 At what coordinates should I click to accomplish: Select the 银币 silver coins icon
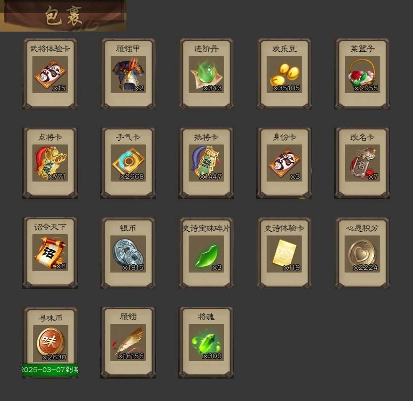128,254
